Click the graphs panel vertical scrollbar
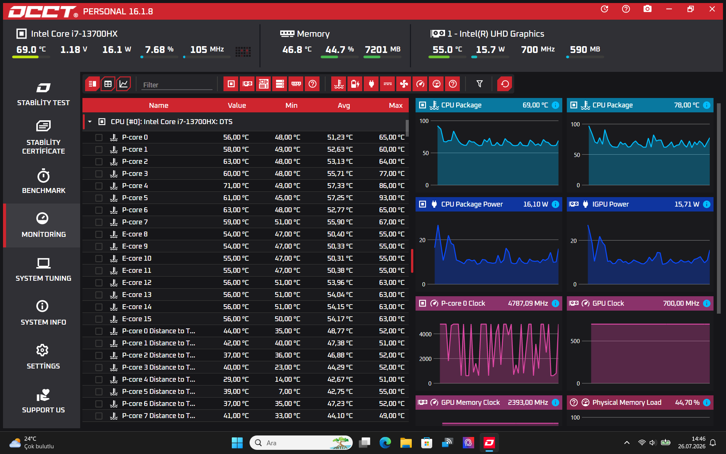The width and height of the screenshot is (726, 454). click(719, 208)
